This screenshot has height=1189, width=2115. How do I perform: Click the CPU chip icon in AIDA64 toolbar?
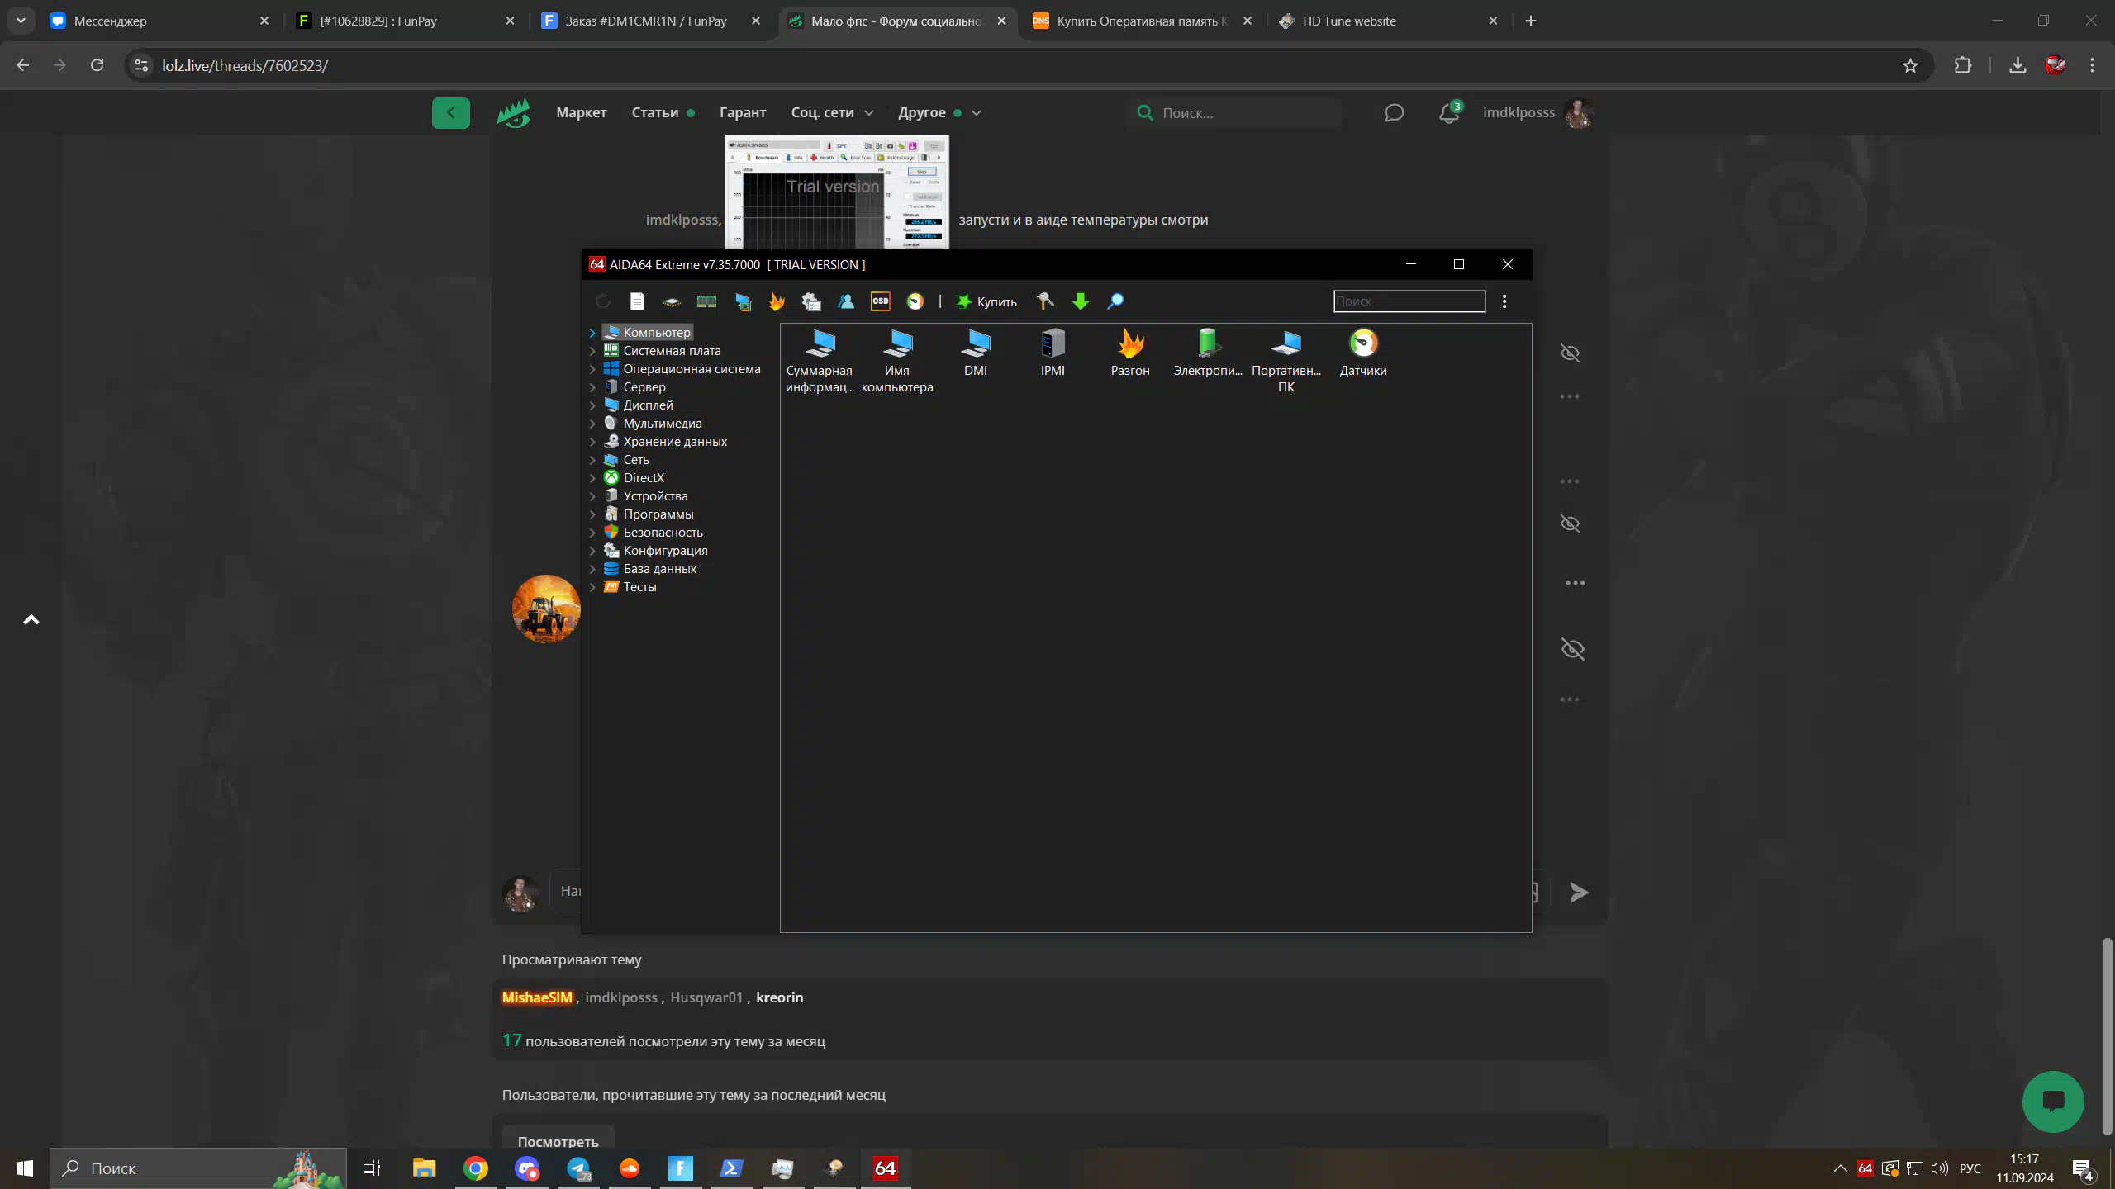[672, 301]
